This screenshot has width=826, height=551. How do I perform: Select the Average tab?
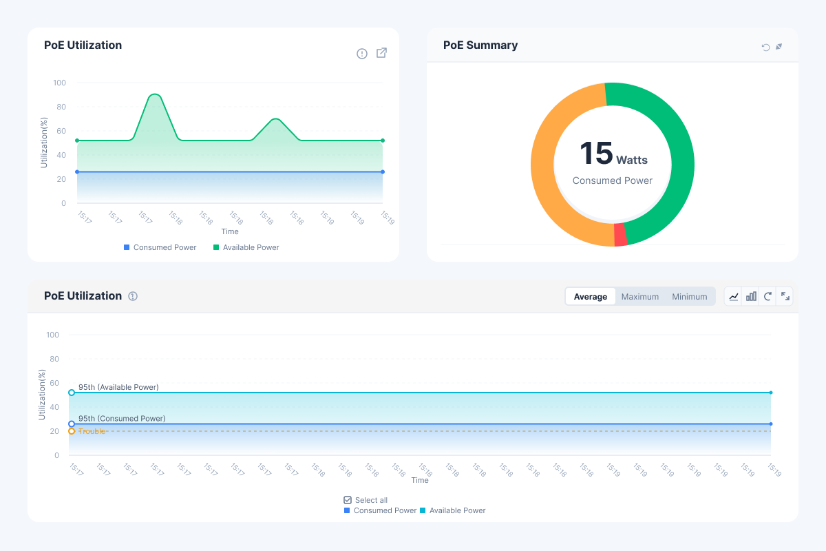pos(591,297)
